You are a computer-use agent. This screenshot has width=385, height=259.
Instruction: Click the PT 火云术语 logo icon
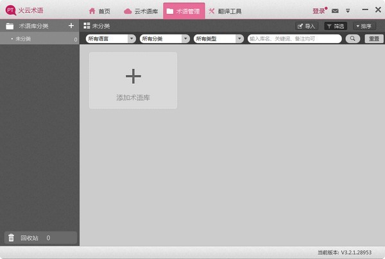click(10, 10)
